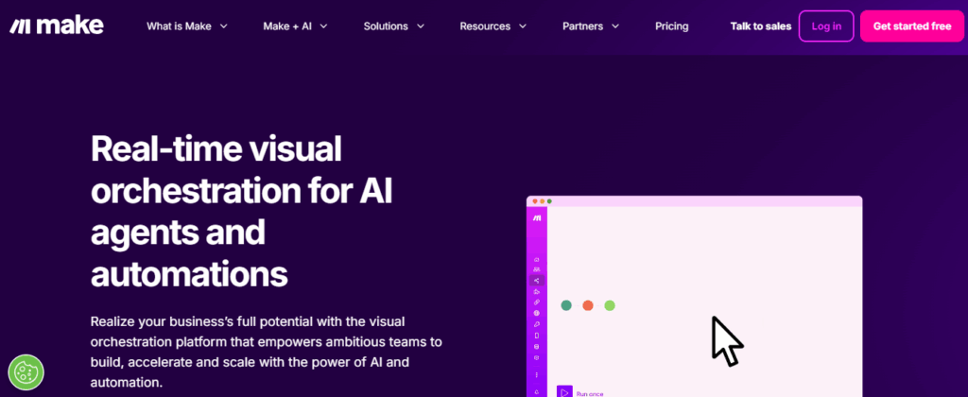Select the home icon in demo sidebar

(537, 259)
